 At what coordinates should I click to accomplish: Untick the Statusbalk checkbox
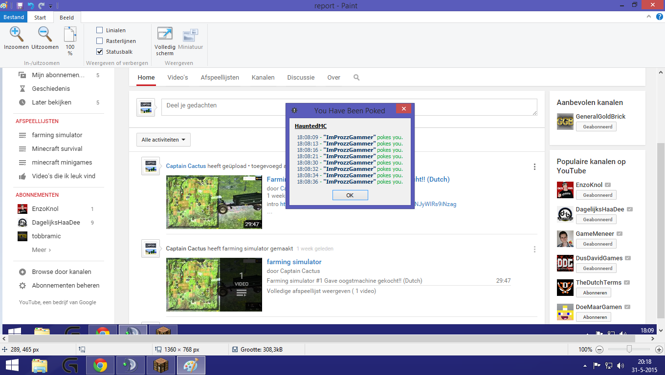click(x=100, y=52)
